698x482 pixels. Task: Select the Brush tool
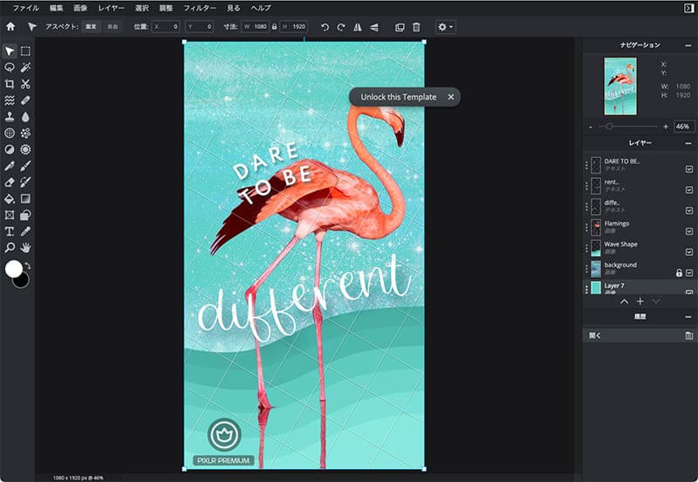pyautogui.click(x=26, y=166)
